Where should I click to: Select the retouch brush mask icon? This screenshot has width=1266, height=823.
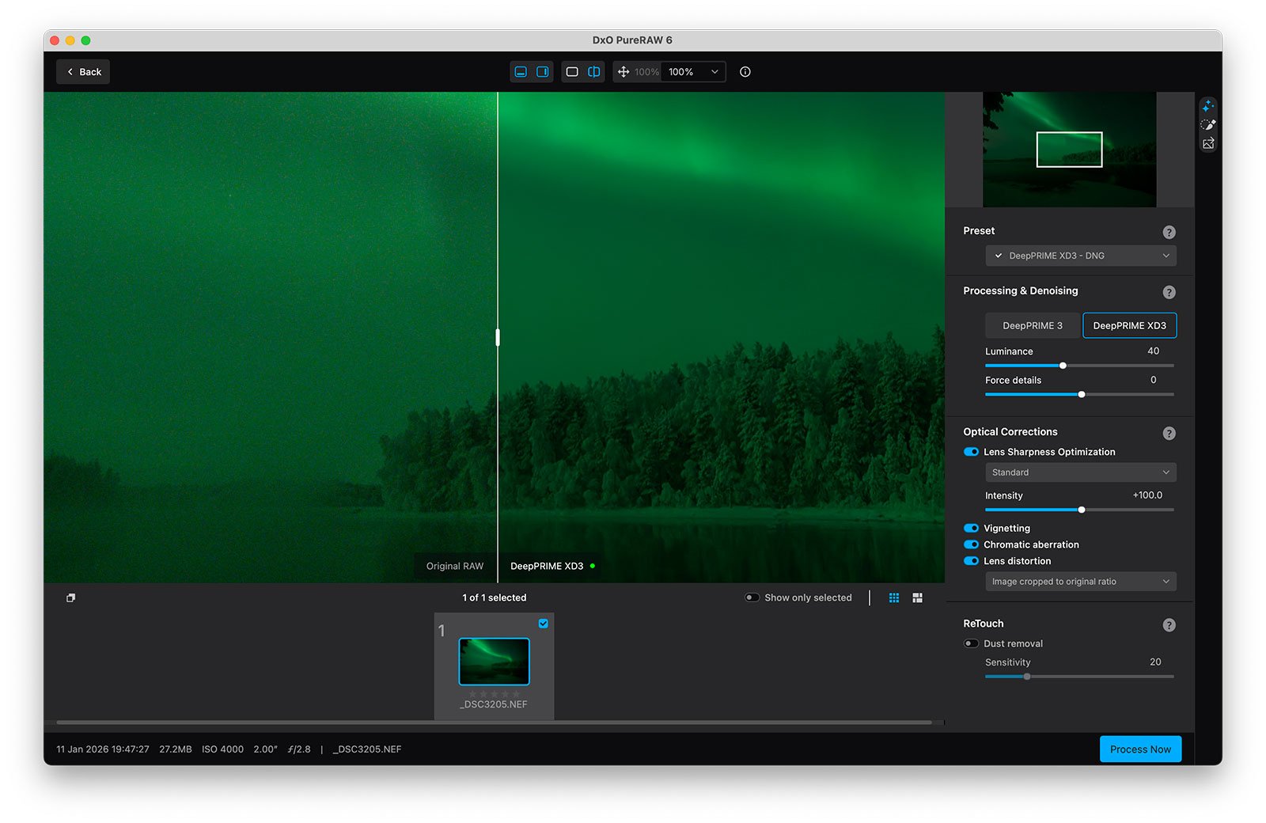[x=1207, y=125]
